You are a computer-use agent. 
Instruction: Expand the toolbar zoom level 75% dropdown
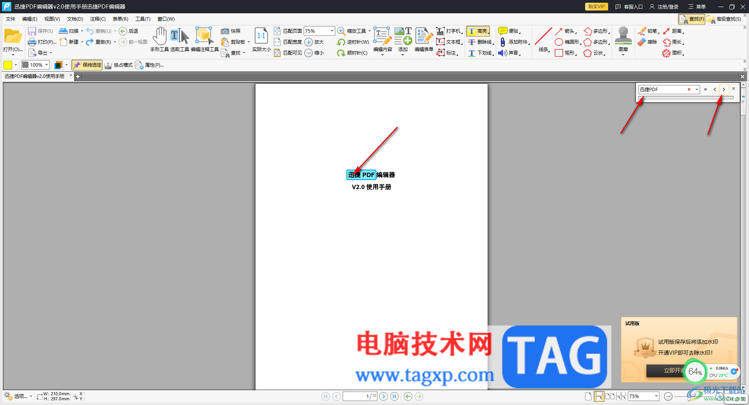[x=332, y=31]
